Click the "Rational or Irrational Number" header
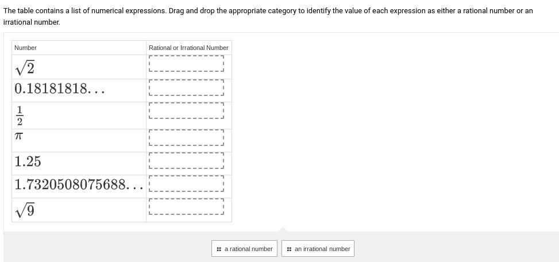This screenshot has height=262, width=559. tap(188, 48)
